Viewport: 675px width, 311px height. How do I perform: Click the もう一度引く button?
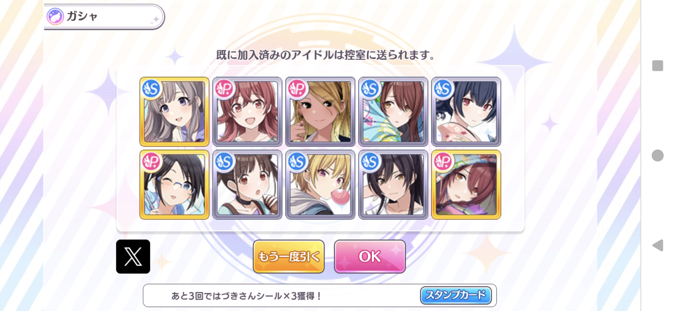[x=289, y=257]
